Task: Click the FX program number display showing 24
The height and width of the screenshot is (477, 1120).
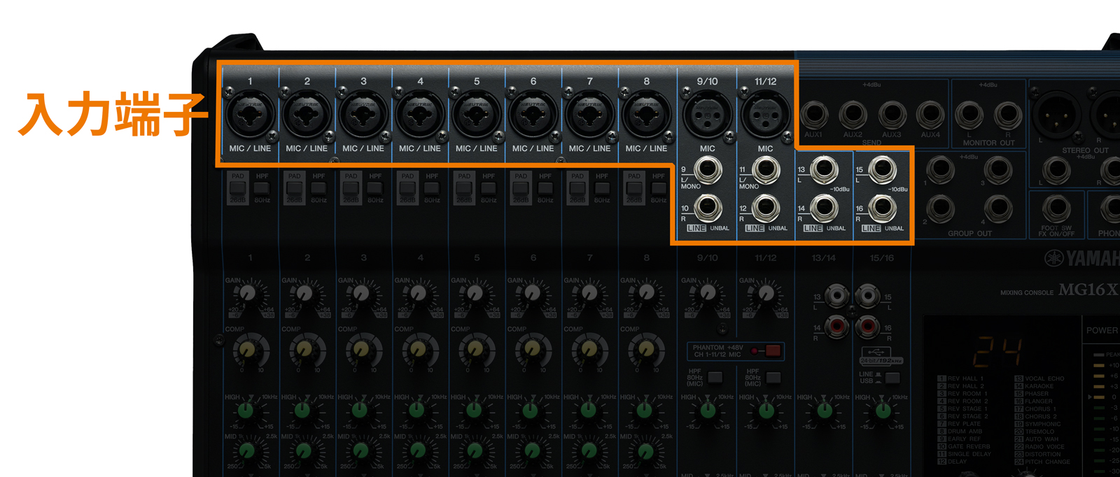Action: point(997,351)
